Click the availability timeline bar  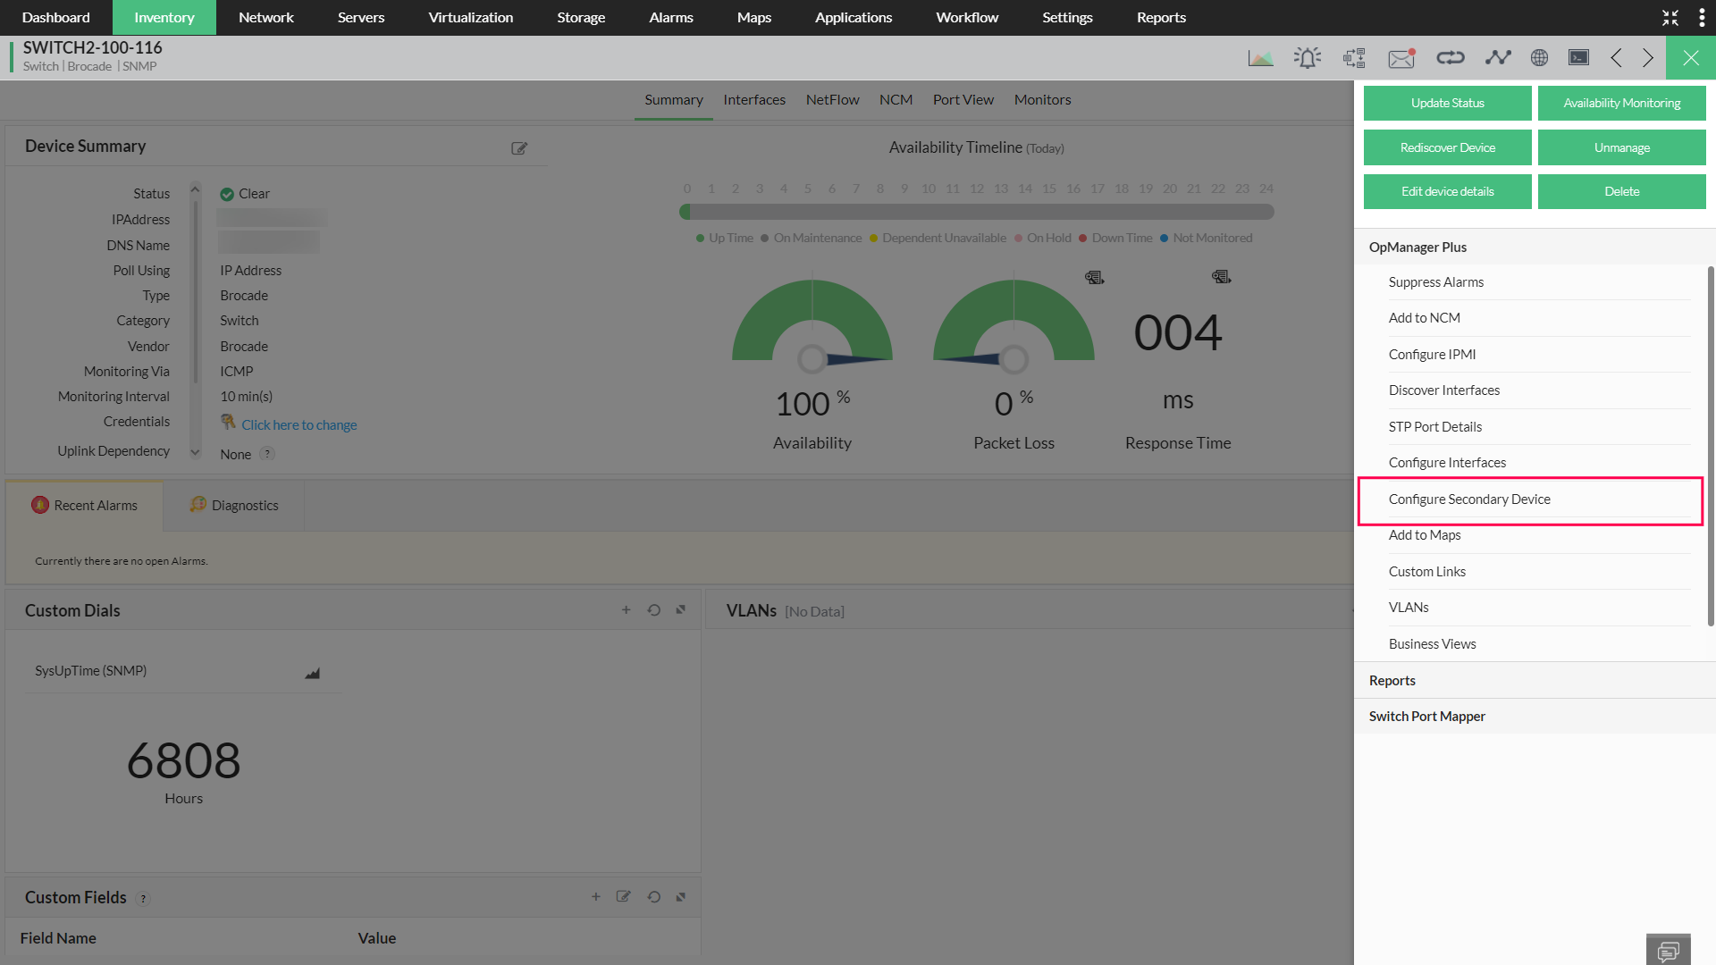976,213
